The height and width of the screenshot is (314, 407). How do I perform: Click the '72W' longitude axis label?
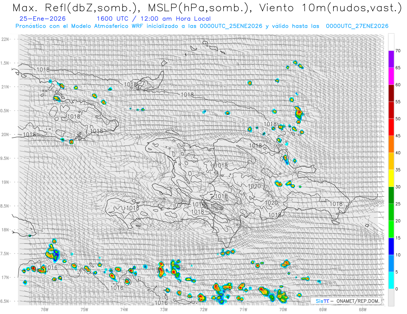[204, 309]
